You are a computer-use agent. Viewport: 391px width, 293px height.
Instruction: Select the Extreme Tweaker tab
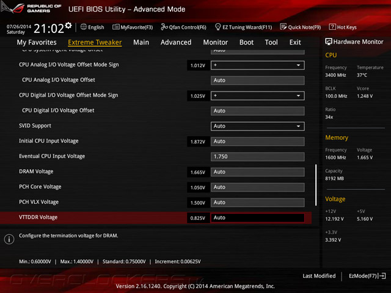(x=95, y=42)
